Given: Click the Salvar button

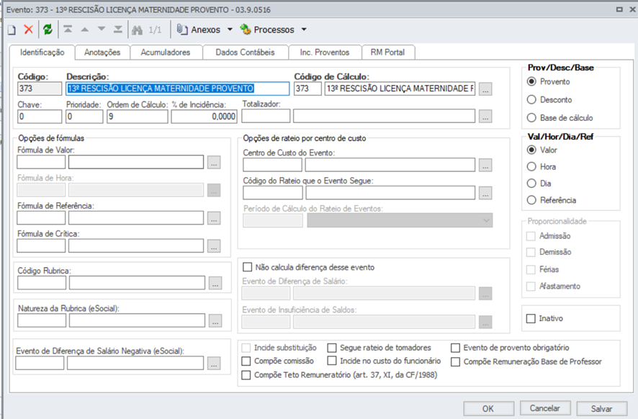Looking at the screenshot, I should (601, 408).
